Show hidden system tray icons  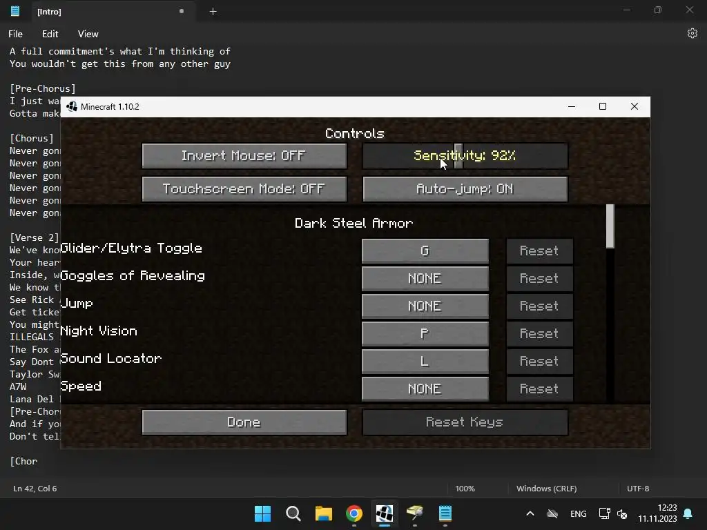[530, 513]
